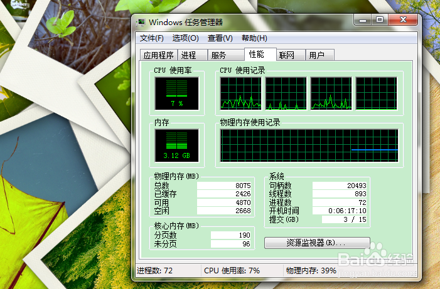The height and width of the screenshot is (289, 440).
Task: Click status bar 物理内存: 39%
Action: click(x=311, y=270)
